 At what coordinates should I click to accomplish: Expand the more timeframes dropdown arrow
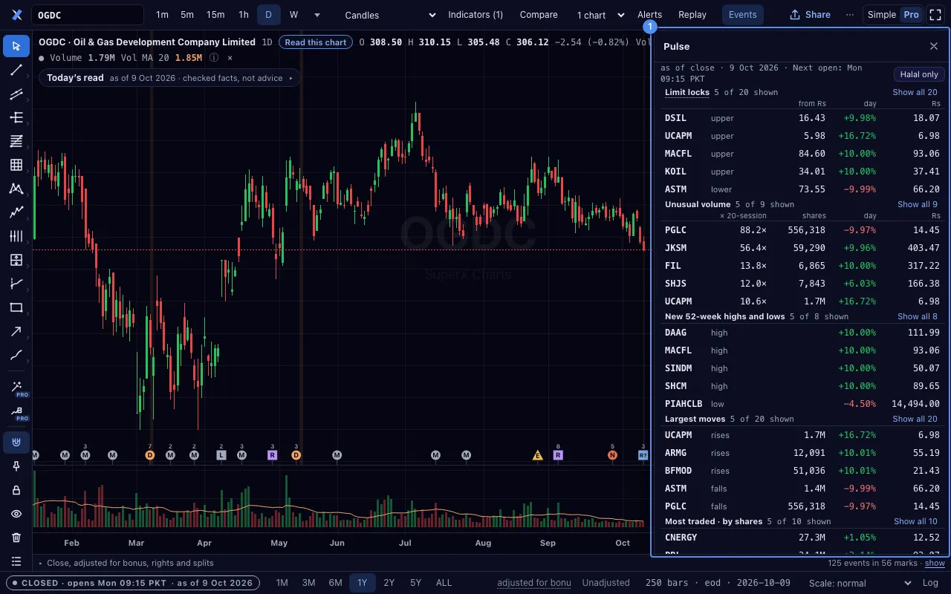(x=317, y=15)
